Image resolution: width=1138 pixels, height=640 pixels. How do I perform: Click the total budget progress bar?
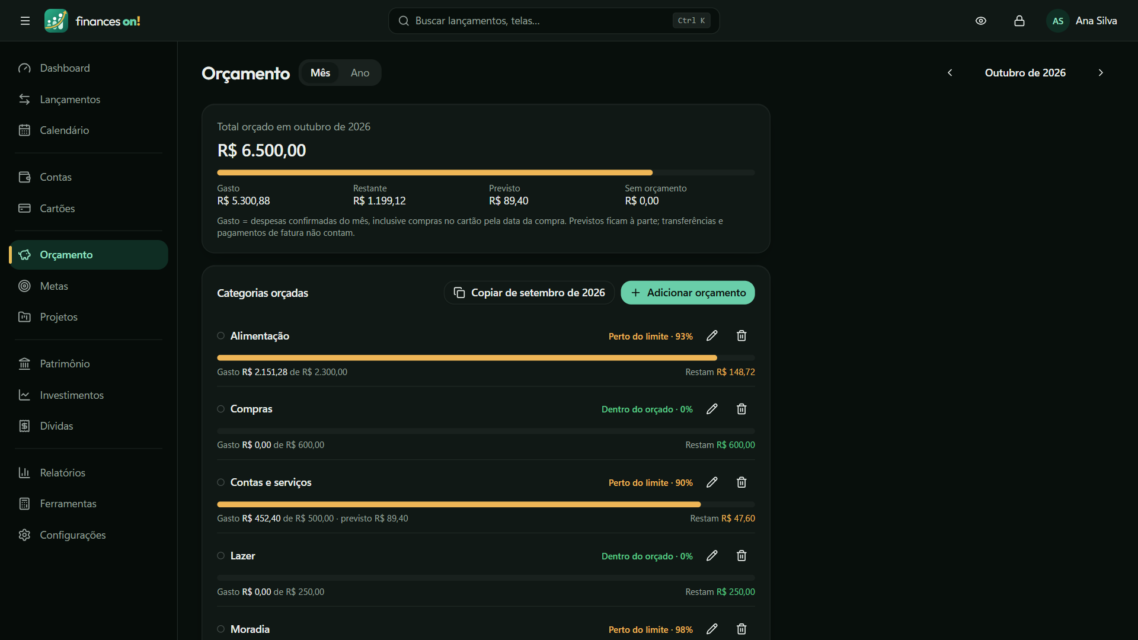pyautogui.click(x=486, y=172)
